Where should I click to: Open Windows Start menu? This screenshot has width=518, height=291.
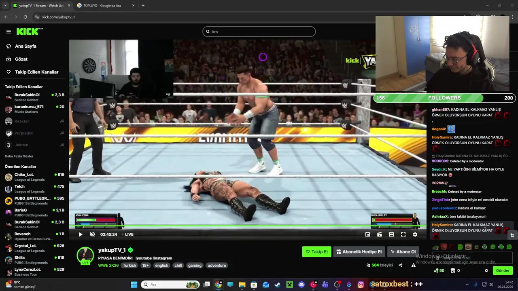[134, 285]
